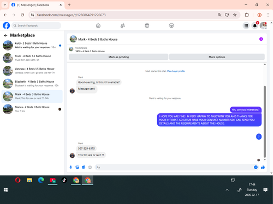This screenshot has width=273, height=204.
Task: Open a new browser tab
Action: (x=69, y=5)
